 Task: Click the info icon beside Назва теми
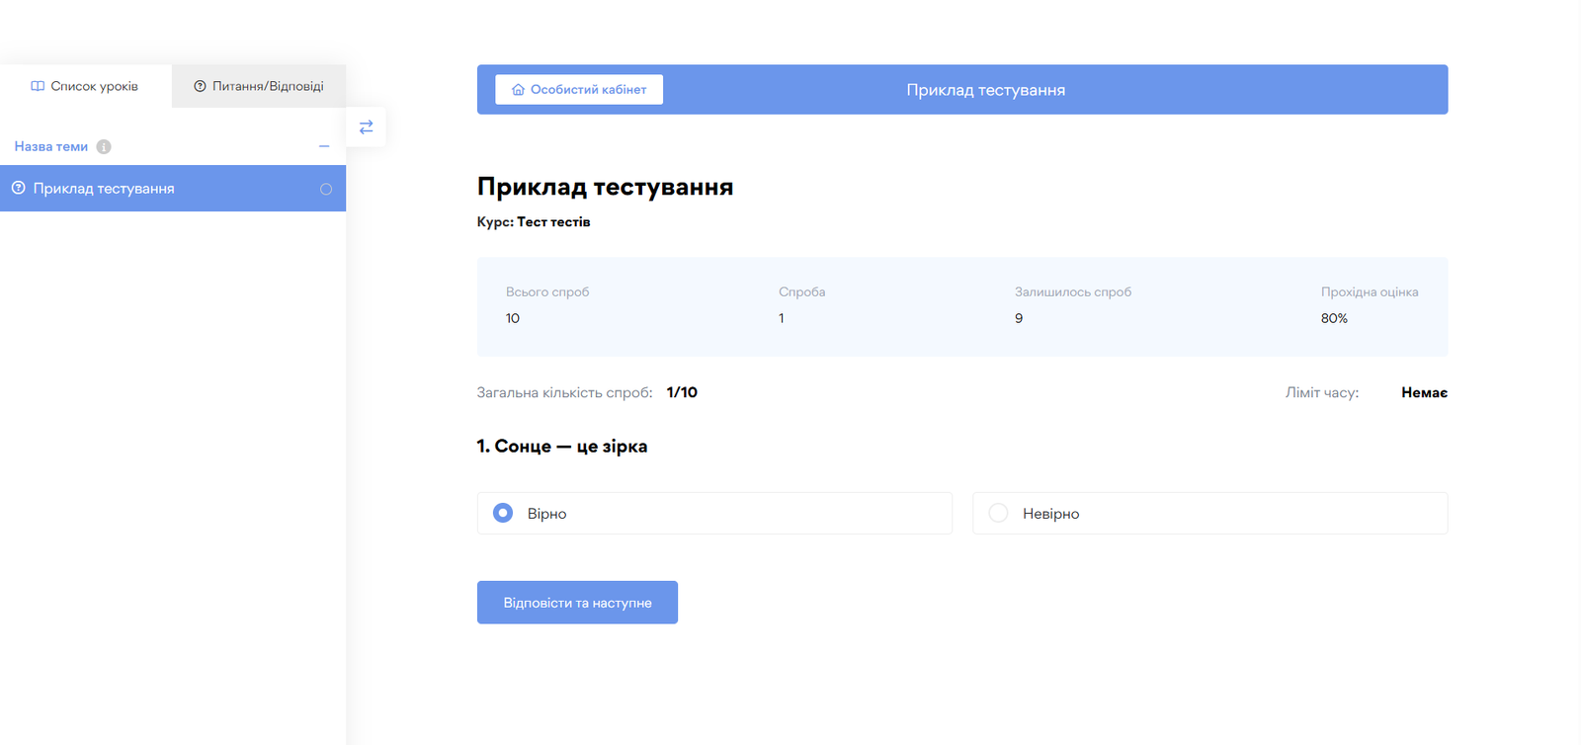(104, 147)
